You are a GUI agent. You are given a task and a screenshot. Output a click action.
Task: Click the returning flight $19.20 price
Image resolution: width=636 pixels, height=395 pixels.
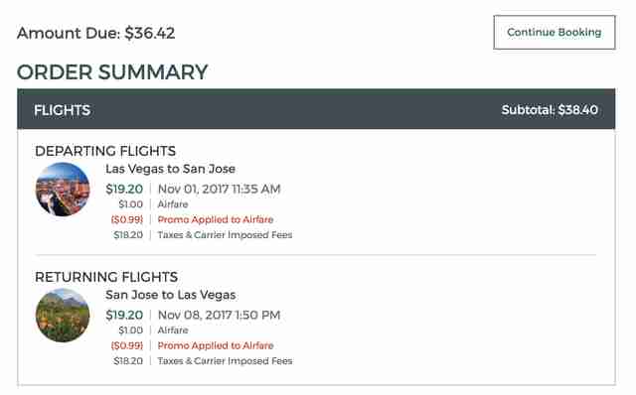pos(124,315)
